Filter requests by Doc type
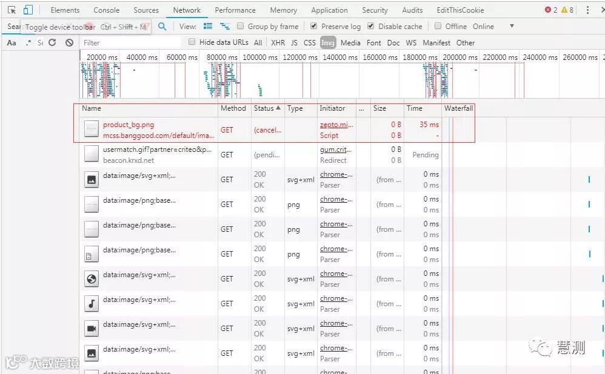605x374 pixels. pyautogui.click(x=393, y=43)
